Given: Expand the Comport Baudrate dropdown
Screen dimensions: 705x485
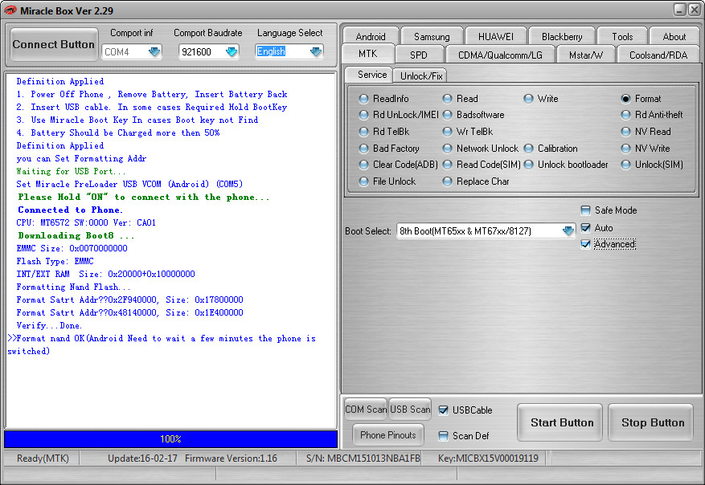Looking at the screenshot, I should [232, 52].
